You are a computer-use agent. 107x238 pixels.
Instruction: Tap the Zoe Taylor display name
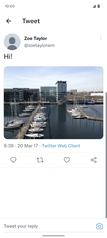(x=36, y=38)
